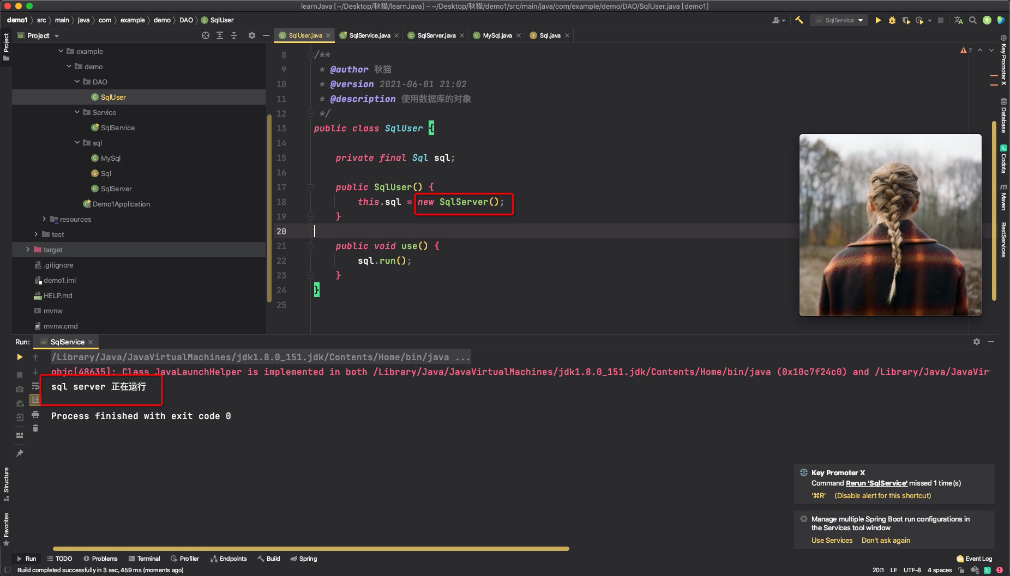Click the horizontal scrollbar in Run console
Image resolution: width=1010 pixels, height=576 pixels.
click(311, 549)
